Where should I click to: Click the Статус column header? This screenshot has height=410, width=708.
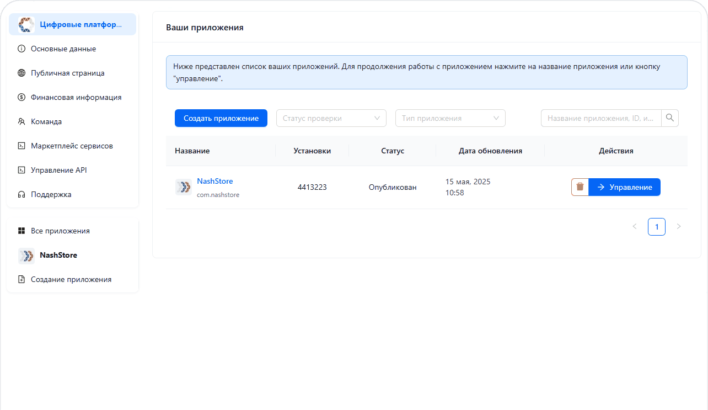point(393,151)
